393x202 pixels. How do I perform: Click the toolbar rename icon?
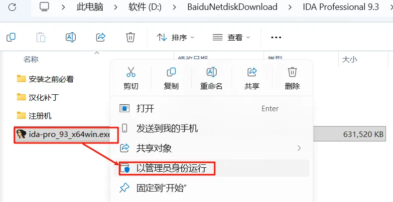pyautogui.click(x=71, y=37)
